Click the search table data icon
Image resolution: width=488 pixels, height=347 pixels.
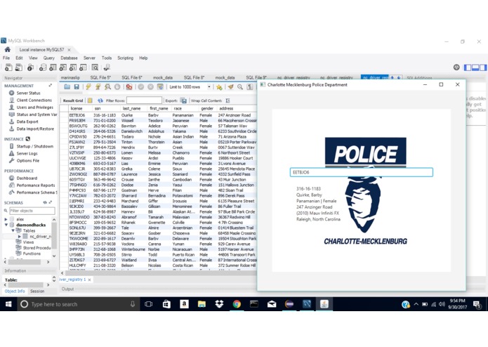pyautogui.click(x=95, y=67)
